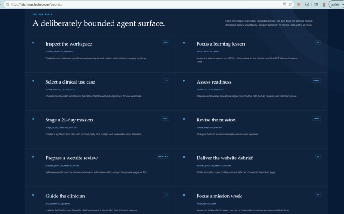Viewport: 344px width, 214px height.
Task: Select the deliver_practice_website_debrief code name
Action: click(x=214, y=166)
